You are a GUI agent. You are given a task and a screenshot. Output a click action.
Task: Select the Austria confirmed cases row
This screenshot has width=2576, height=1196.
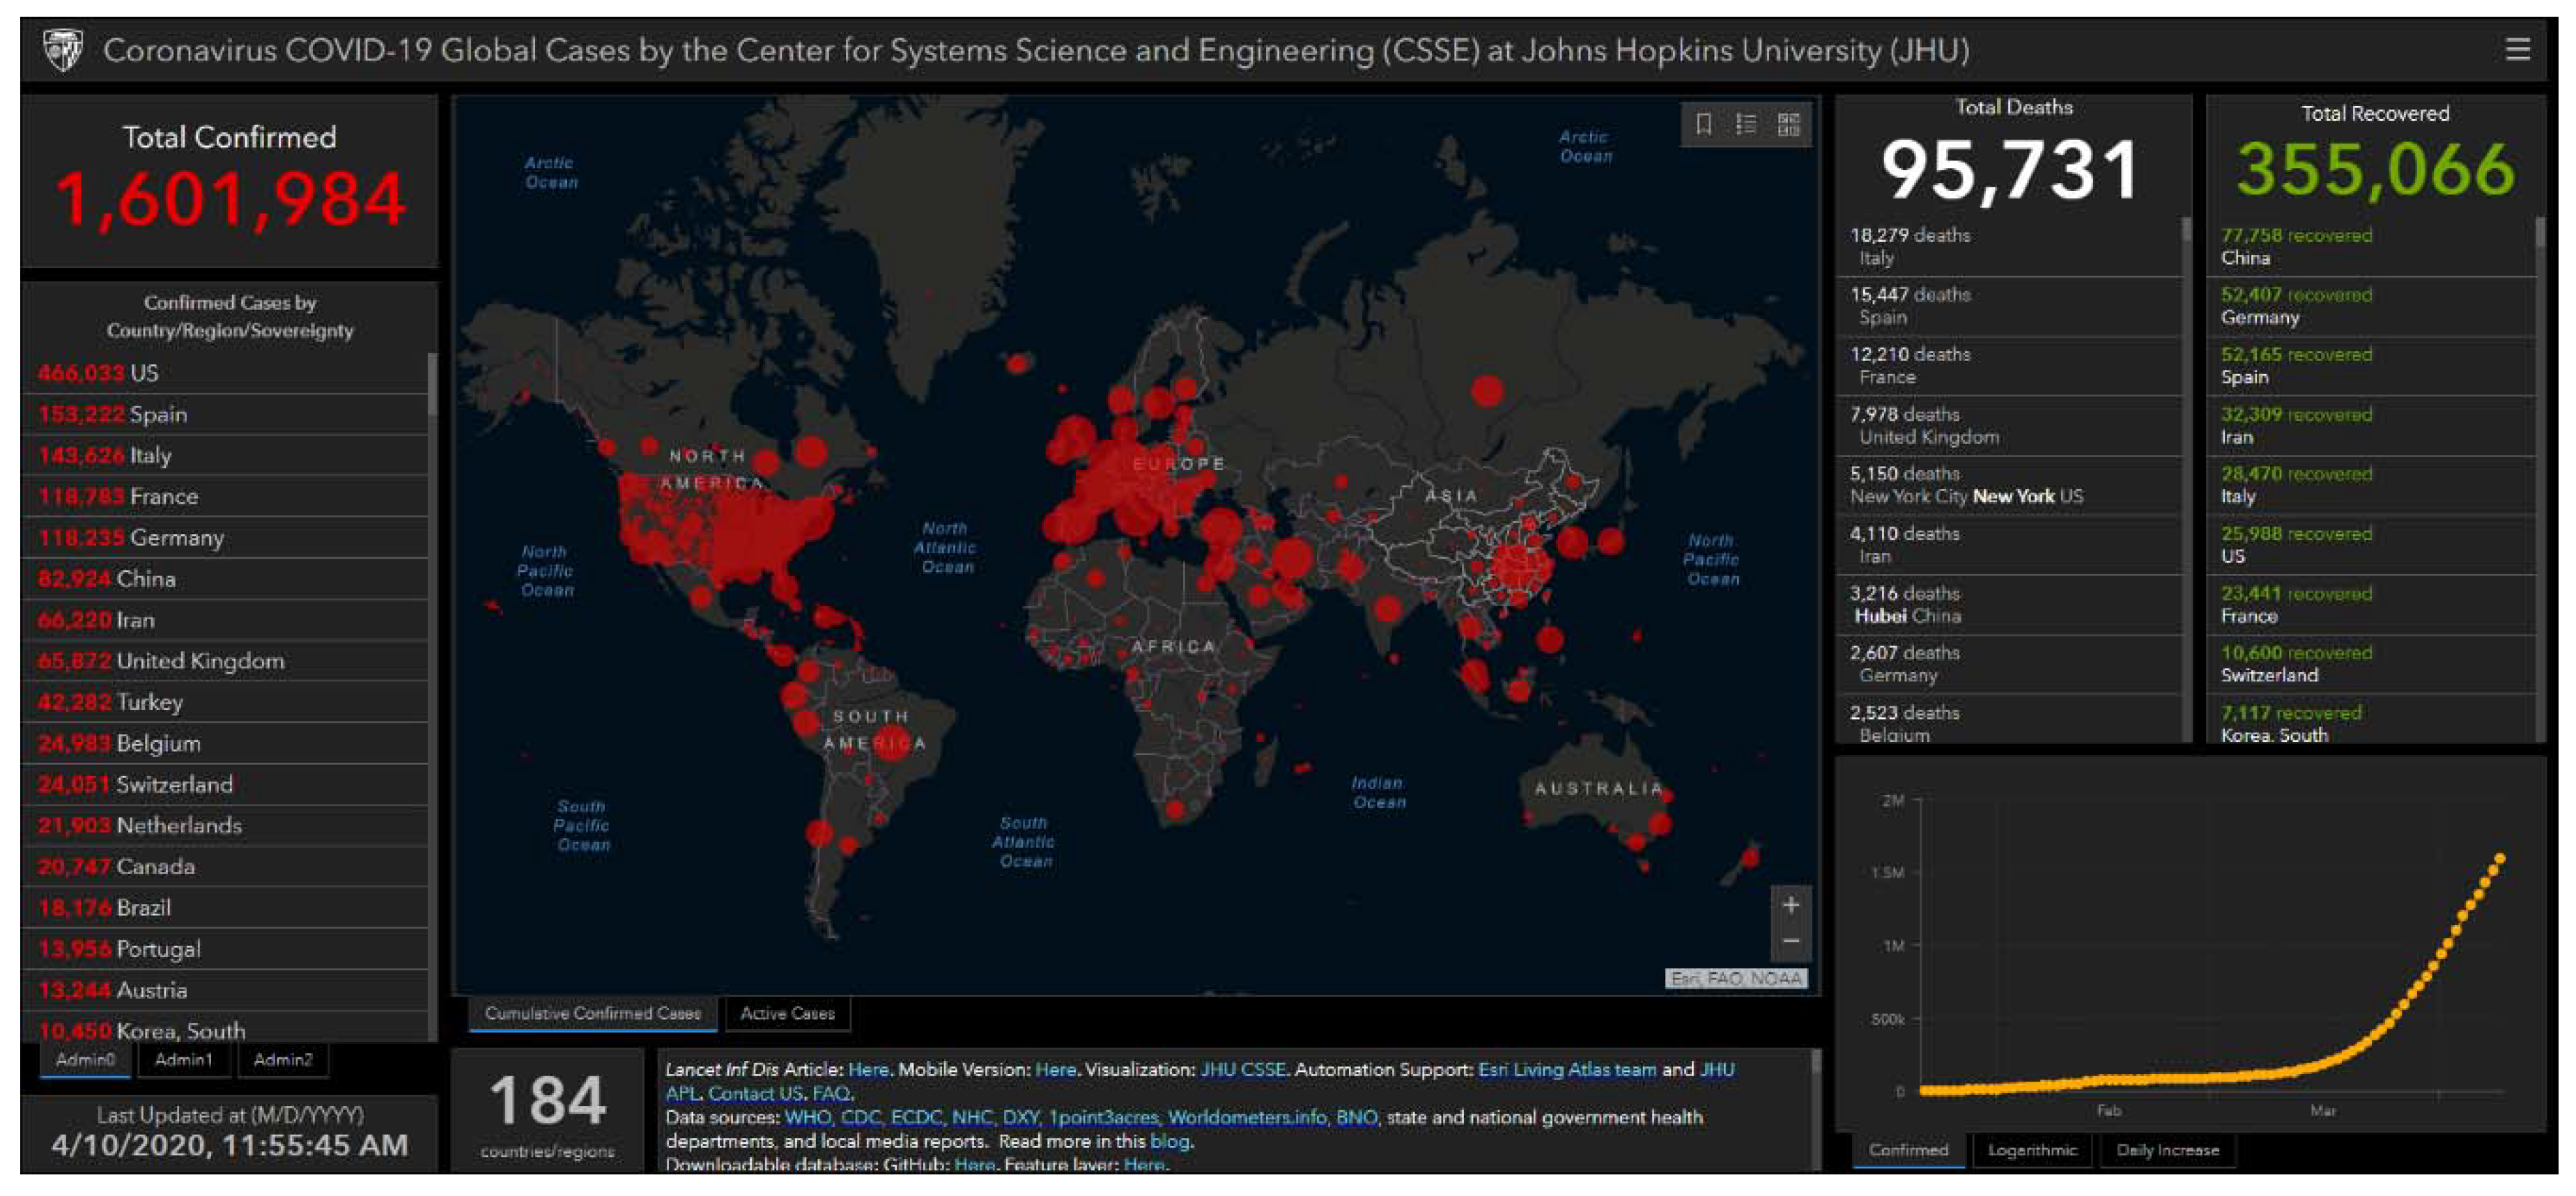226,990
